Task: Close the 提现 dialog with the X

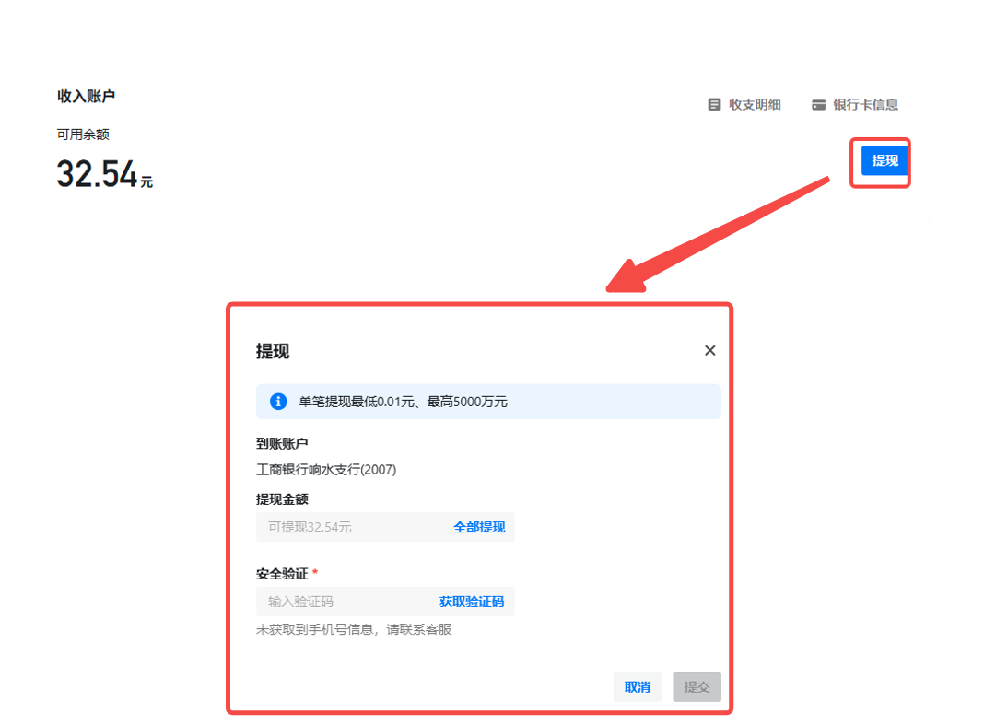Action: 709,350
